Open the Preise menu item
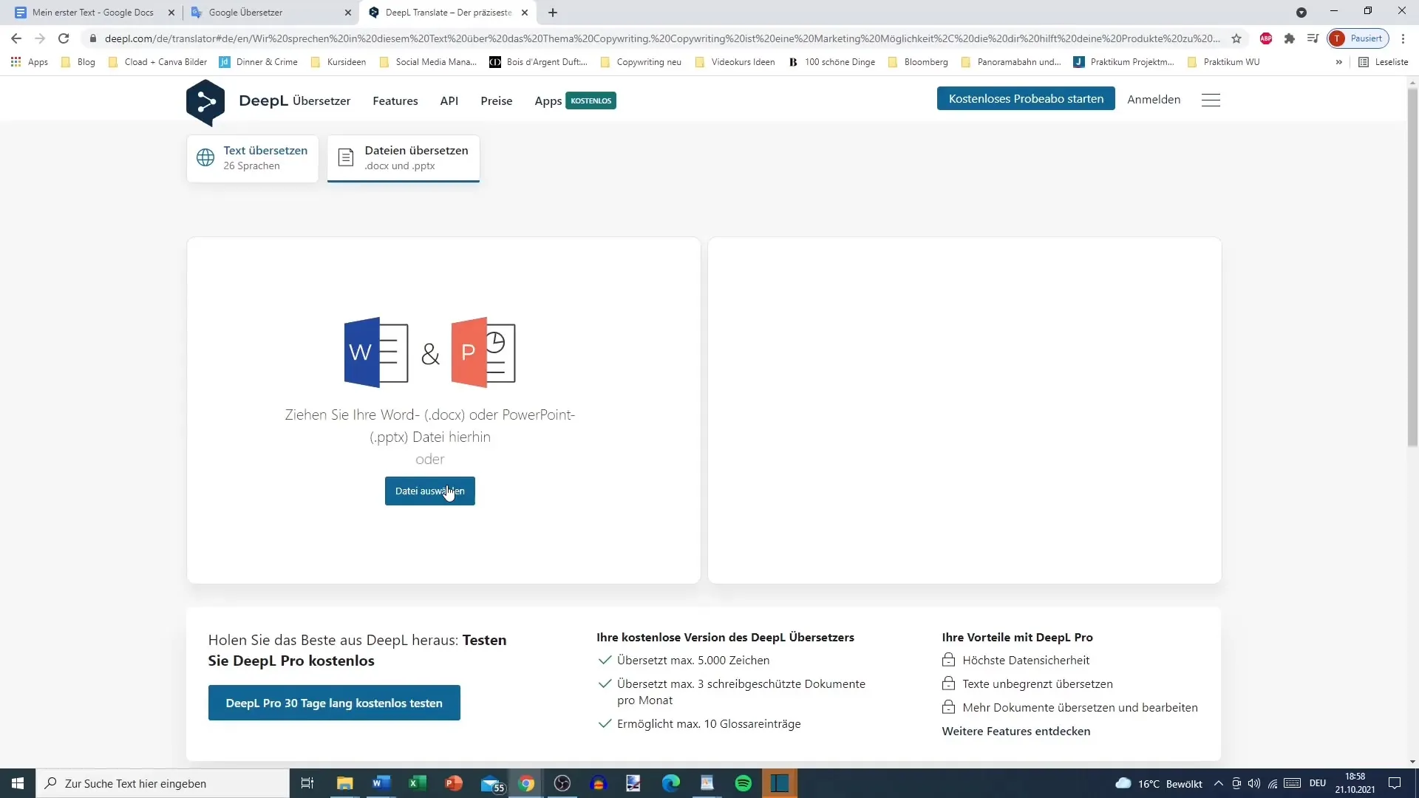 (x=497, y=101)
